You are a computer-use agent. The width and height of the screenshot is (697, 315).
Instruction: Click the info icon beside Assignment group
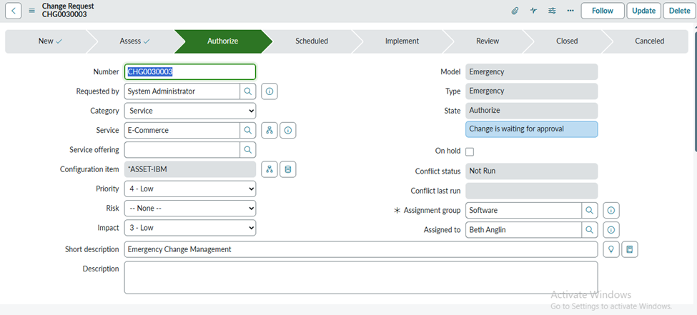click(611, 211)
